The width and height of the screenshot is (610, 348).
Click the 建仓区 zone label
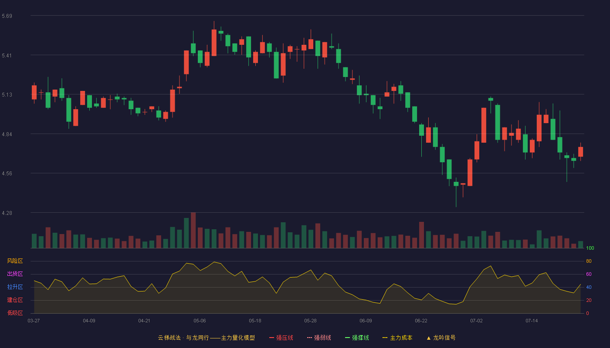point(15,300)
